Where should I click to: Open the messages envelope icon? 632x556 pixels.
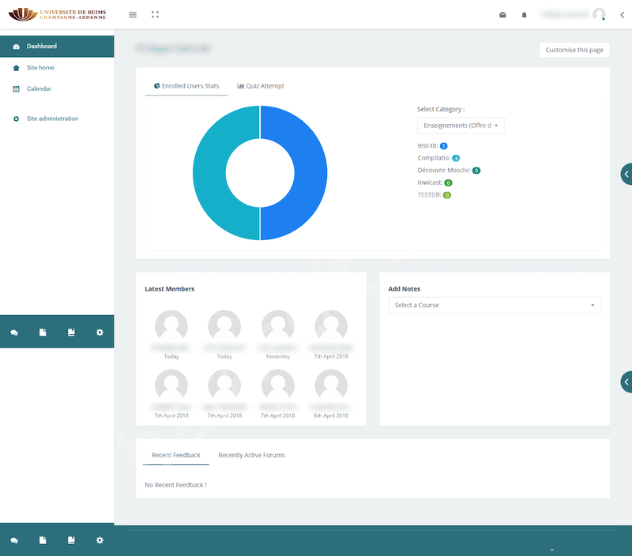click(x=502, y=15)
